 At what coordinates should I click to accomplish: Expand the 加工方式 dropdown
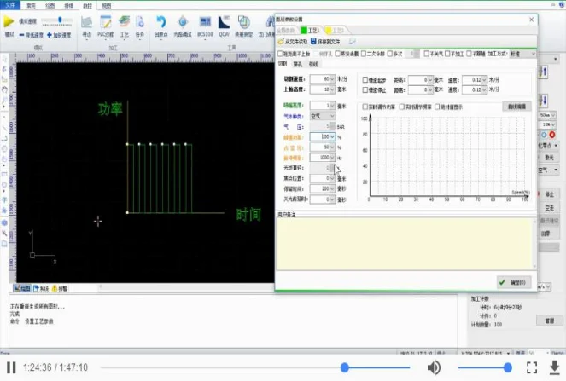521,53
